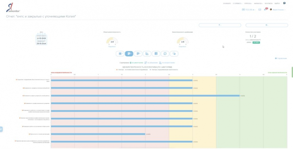The image size is (293, 149).
Task: Open the blue side widget on left edge
Action: click(1, 129)
